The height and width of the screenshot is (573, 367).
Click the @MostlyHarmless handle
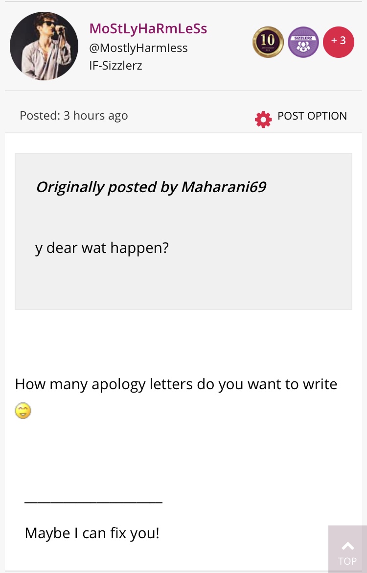pyautogui.click(x=138, y=48)
